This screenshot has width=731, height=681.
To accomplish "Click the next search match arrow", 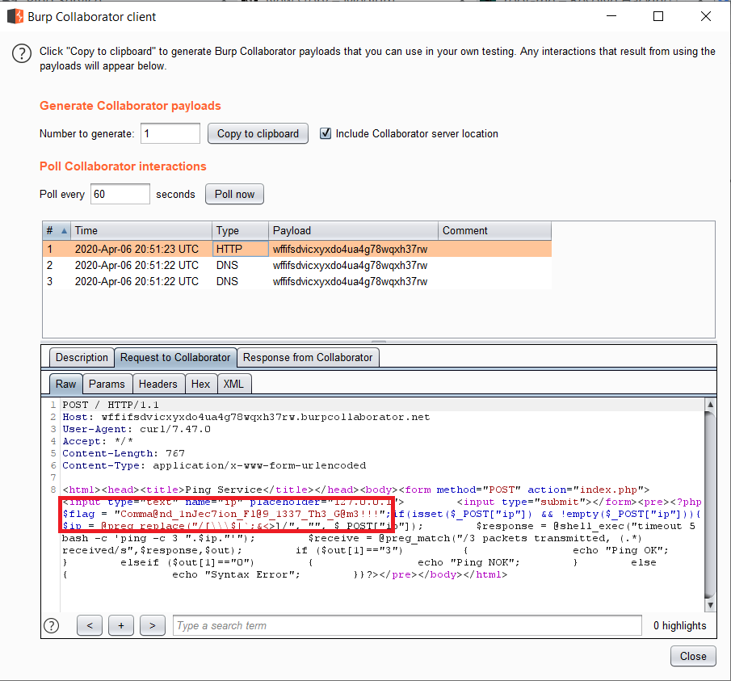I will pos(152,625).
